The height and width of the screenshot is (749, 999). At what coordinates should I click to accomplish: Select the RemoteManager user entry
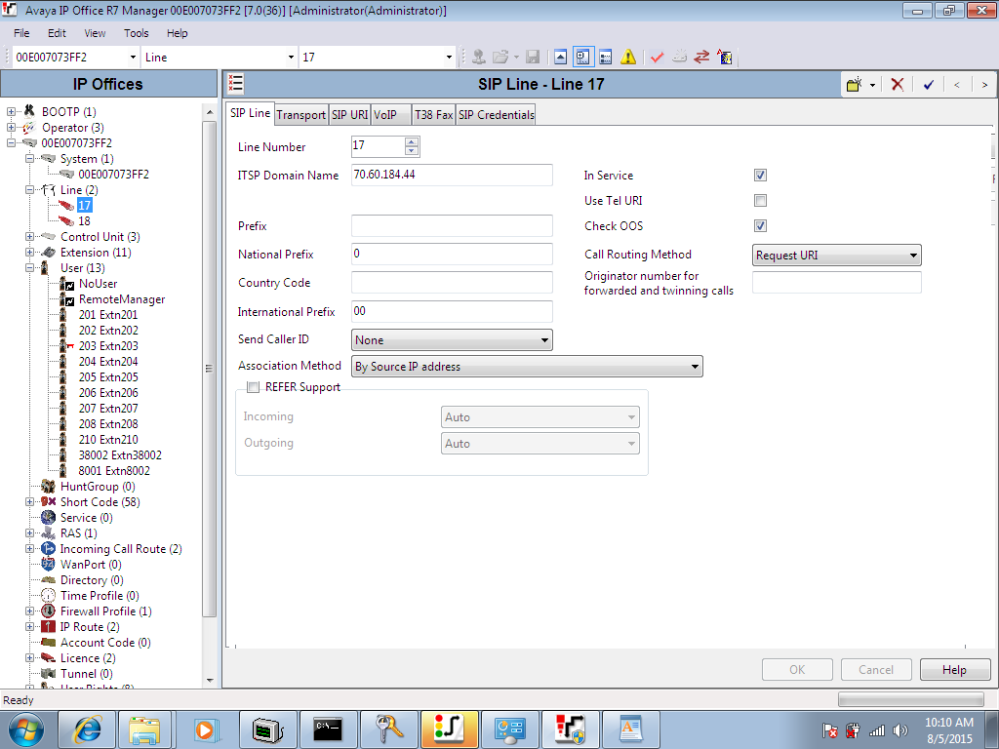pos(122,299)
